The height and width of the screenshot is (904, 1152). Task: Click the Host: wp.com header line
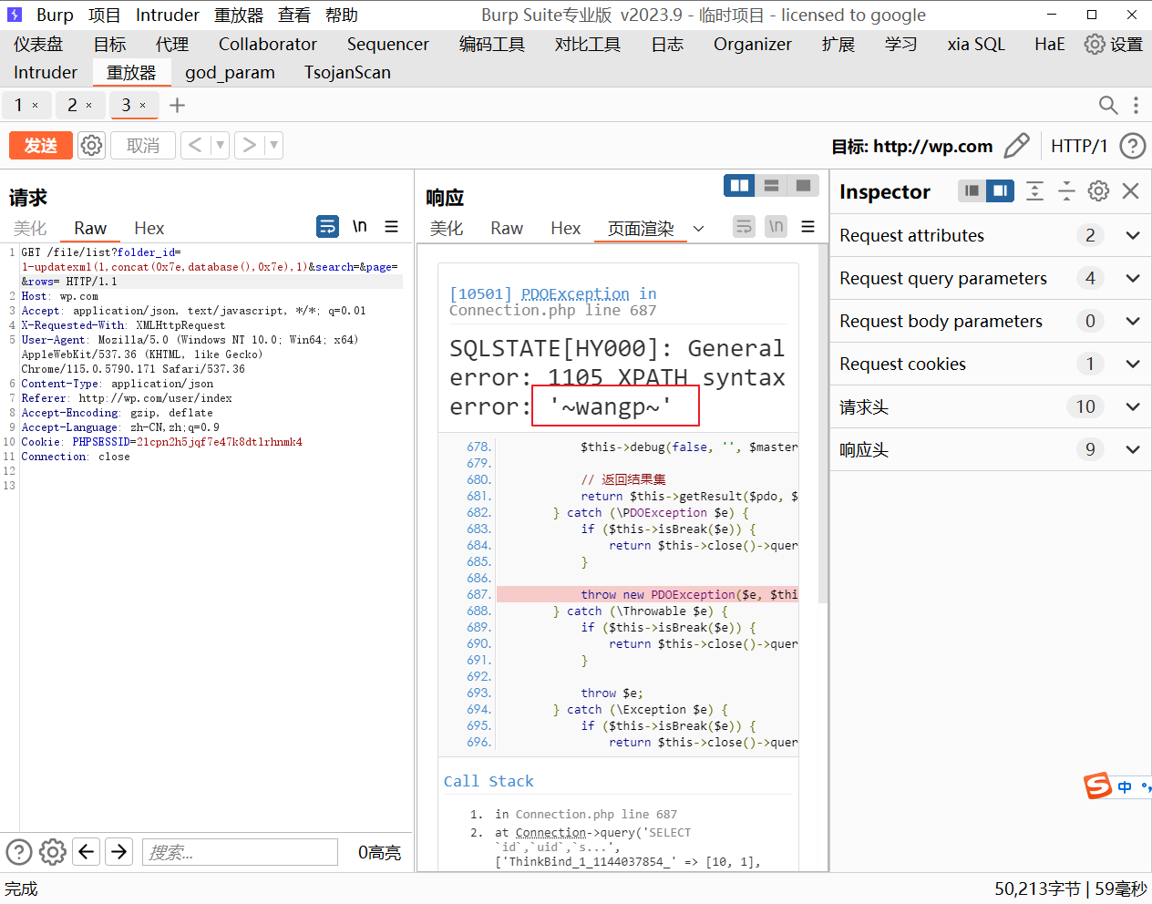pos(60,296)
